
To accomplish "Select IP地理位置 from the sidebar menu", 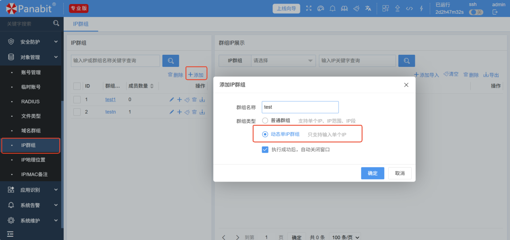I will coord(33,160).
